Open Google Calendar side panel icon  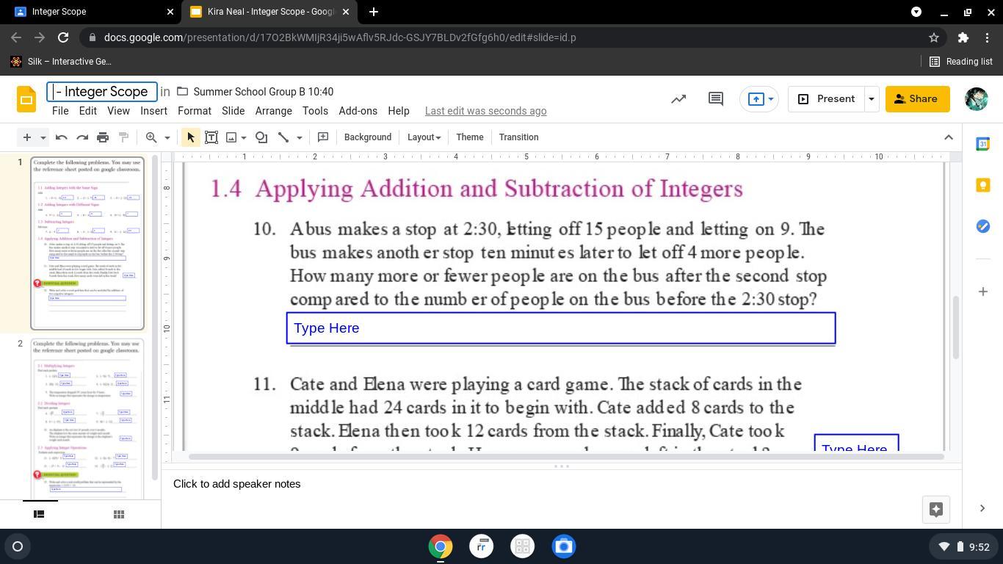(x=982, y=144)
